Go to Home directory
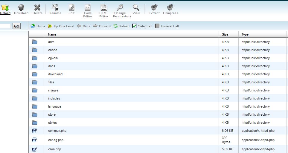The width and height of the screenshot is (288, 153). (38, 26)
